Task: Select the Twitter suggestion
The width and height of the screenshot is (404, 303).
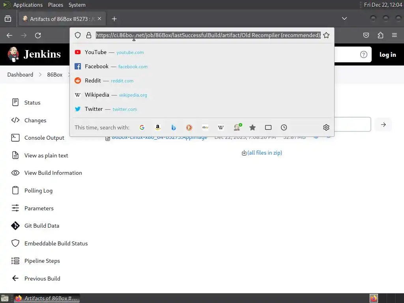Action: (x=202, y=109)
